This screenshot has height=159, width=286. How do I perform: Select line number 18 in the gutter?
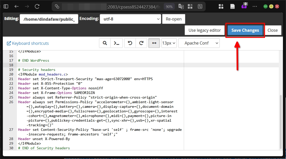click(11, 65)
